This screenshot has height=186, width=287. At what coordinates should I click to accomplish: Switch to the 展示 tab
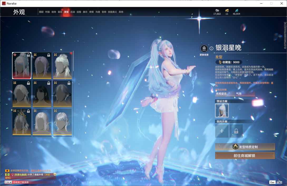click(x=85, y=12)
